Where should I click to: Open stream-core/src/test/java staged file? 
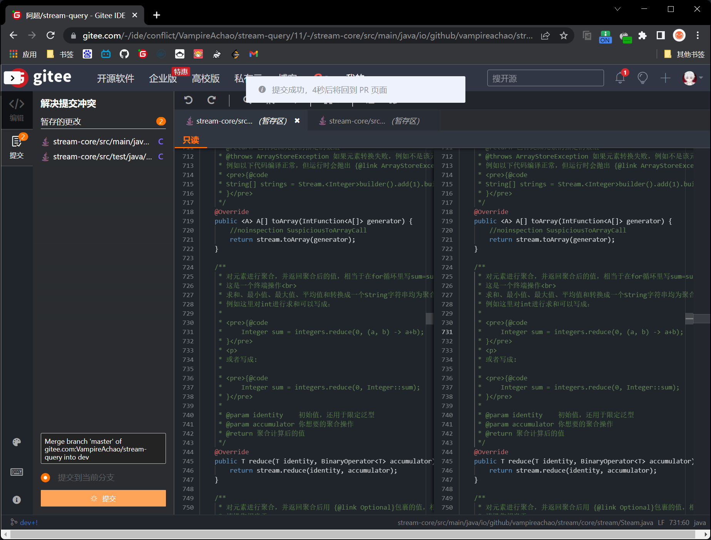[x=102, y=157]
